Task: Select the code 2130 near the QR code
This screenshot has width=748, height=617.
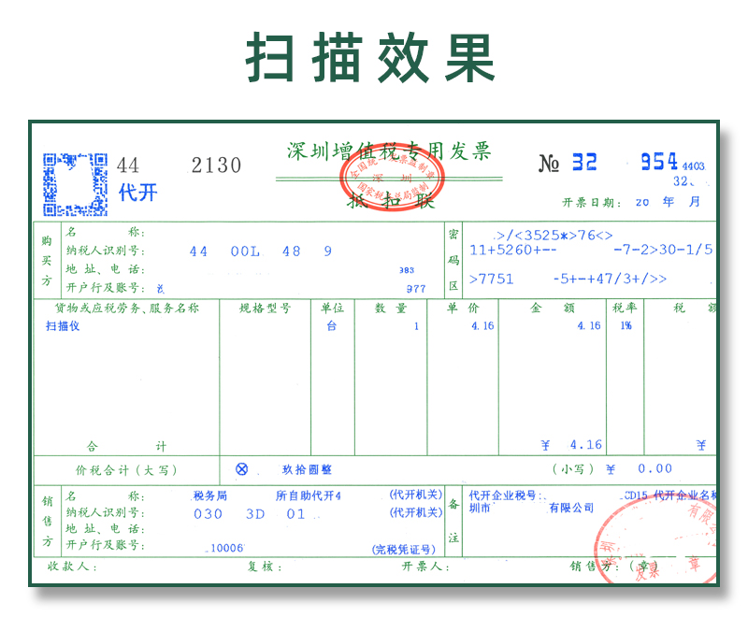Action: point(216,165)
